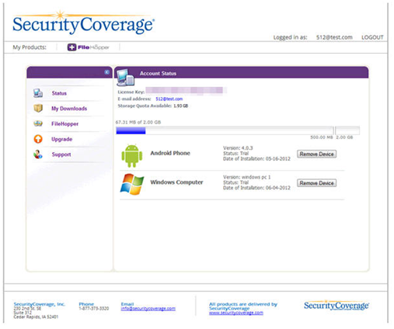Click the Support person icon
This screenshot has width=394, height=329.
(38, 154)
